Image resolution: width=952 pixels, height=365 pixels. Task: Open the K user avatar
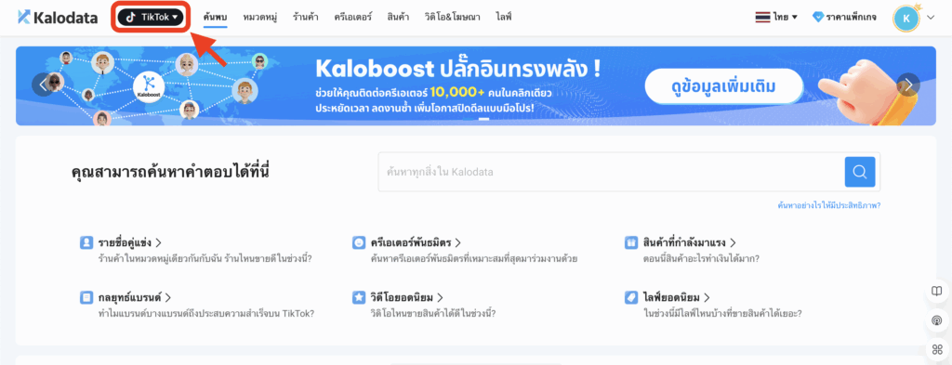(x=906, y=19)
